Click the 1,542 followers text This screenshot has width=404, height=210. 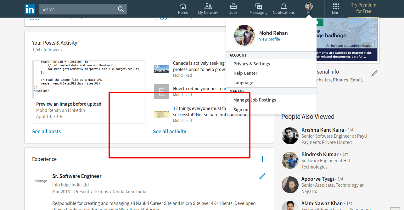pyautogui.click(x=47, y=50)
